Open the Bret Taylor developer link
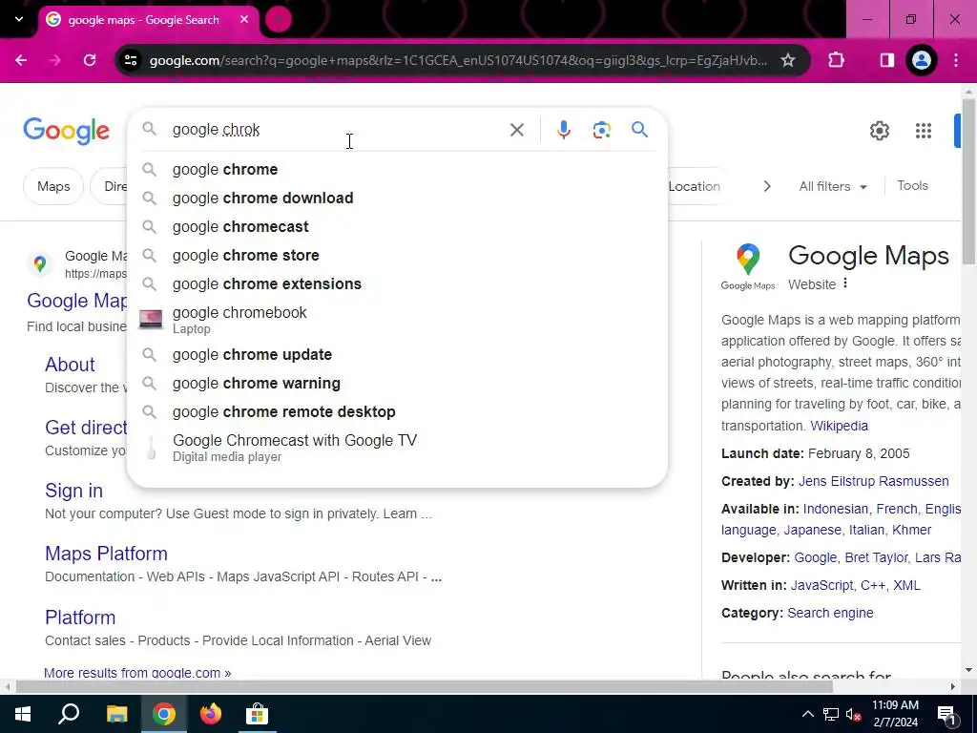Image resolution: width=977 pixels, height=733 pixels. pos(876,557)
